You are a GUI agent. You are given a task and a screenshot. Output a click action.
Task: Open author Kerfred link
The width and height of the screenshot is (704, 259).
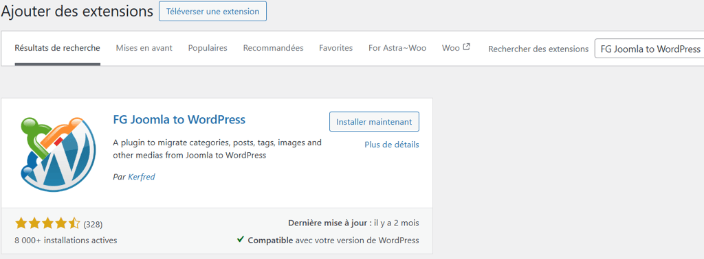point(142,177)
